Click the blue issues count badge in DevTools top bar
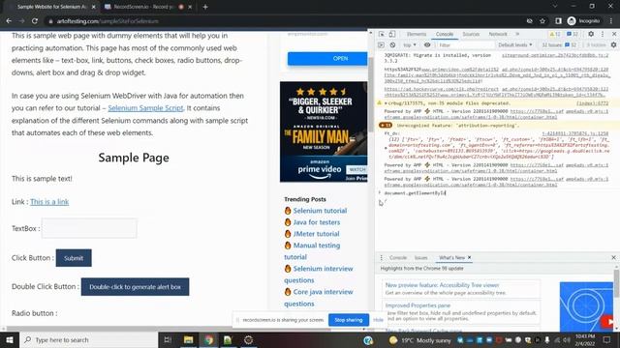The width and height of the screenshot is (620, 348). [573, 35]
